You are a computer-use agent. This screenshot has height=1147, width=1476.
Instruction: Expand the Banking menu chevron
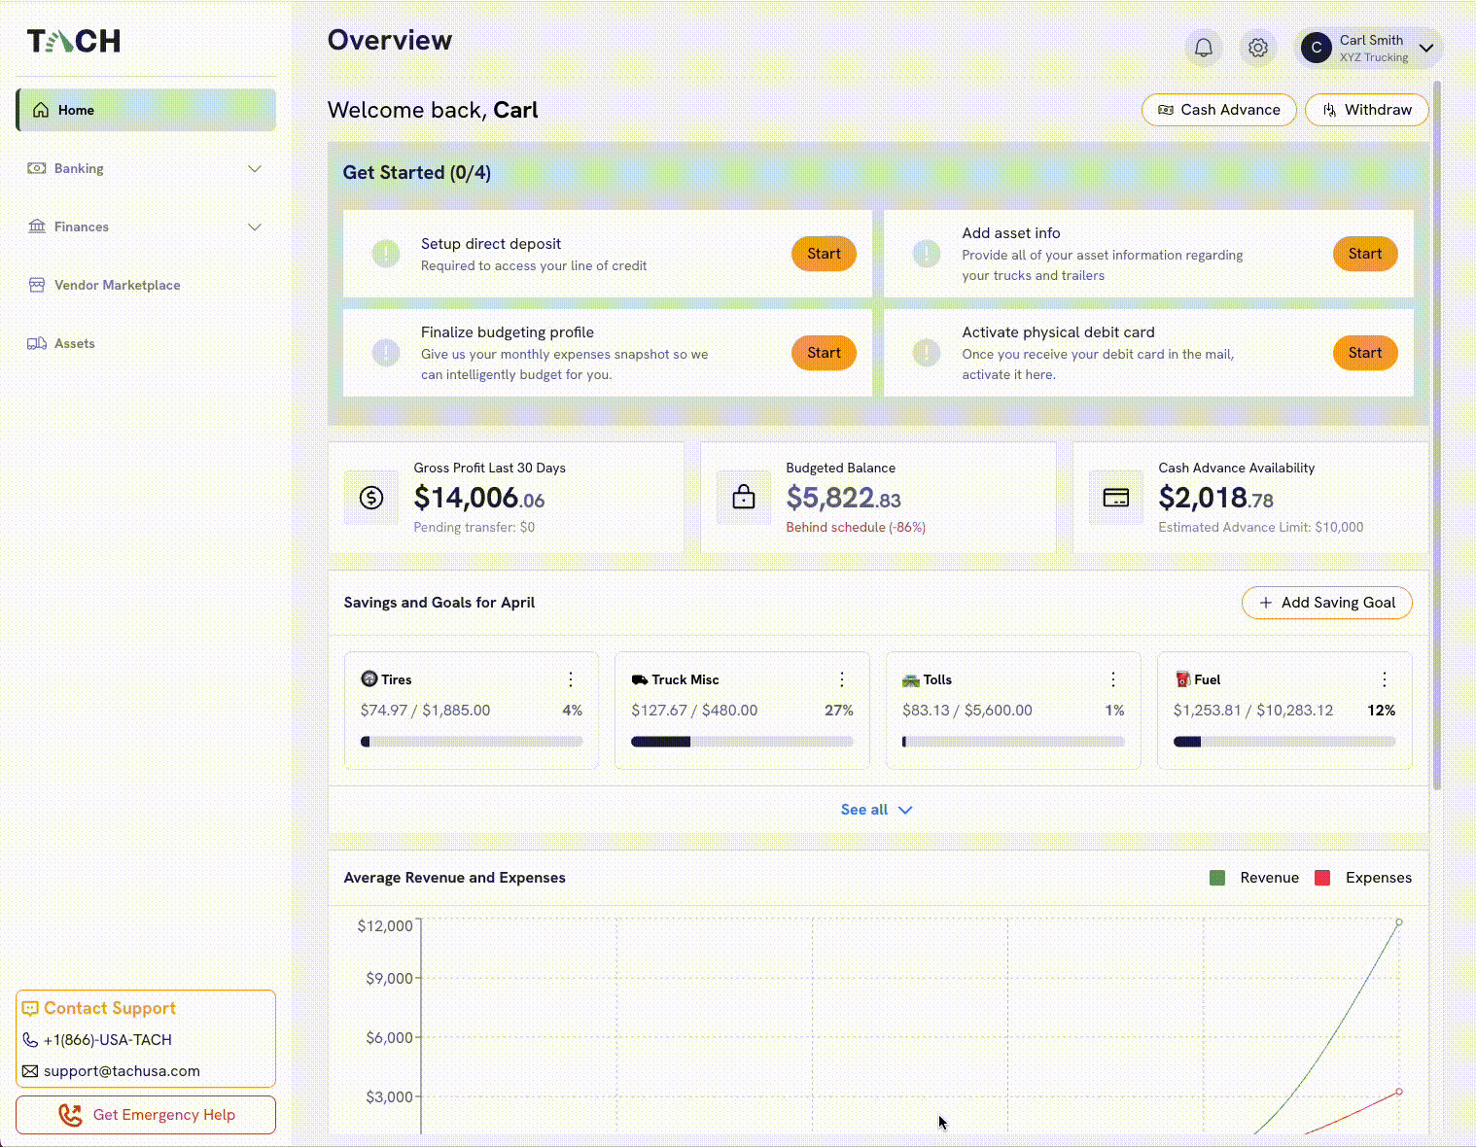(255, 168)
